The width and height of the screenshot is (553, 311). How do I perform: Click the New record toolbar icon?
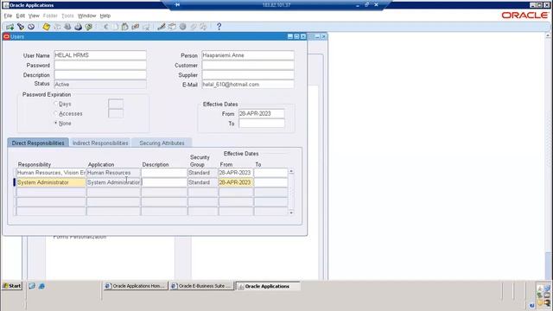click(10, 27)
